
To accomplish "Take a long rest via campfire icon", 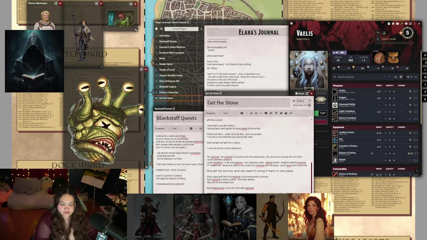I will point(384,33).
